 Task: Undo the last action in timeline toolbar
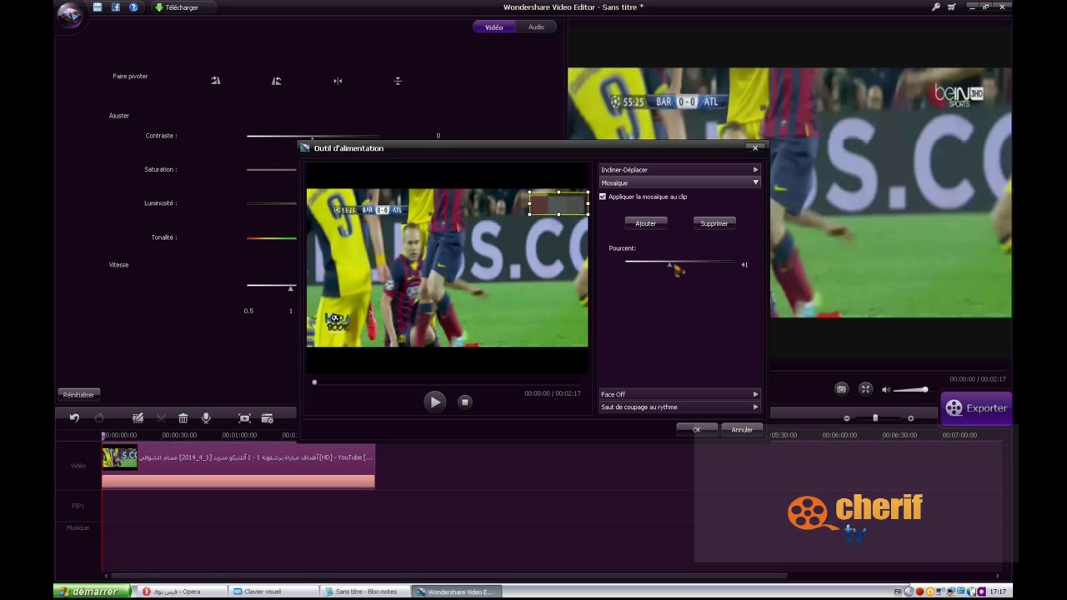tap(74, 418)
